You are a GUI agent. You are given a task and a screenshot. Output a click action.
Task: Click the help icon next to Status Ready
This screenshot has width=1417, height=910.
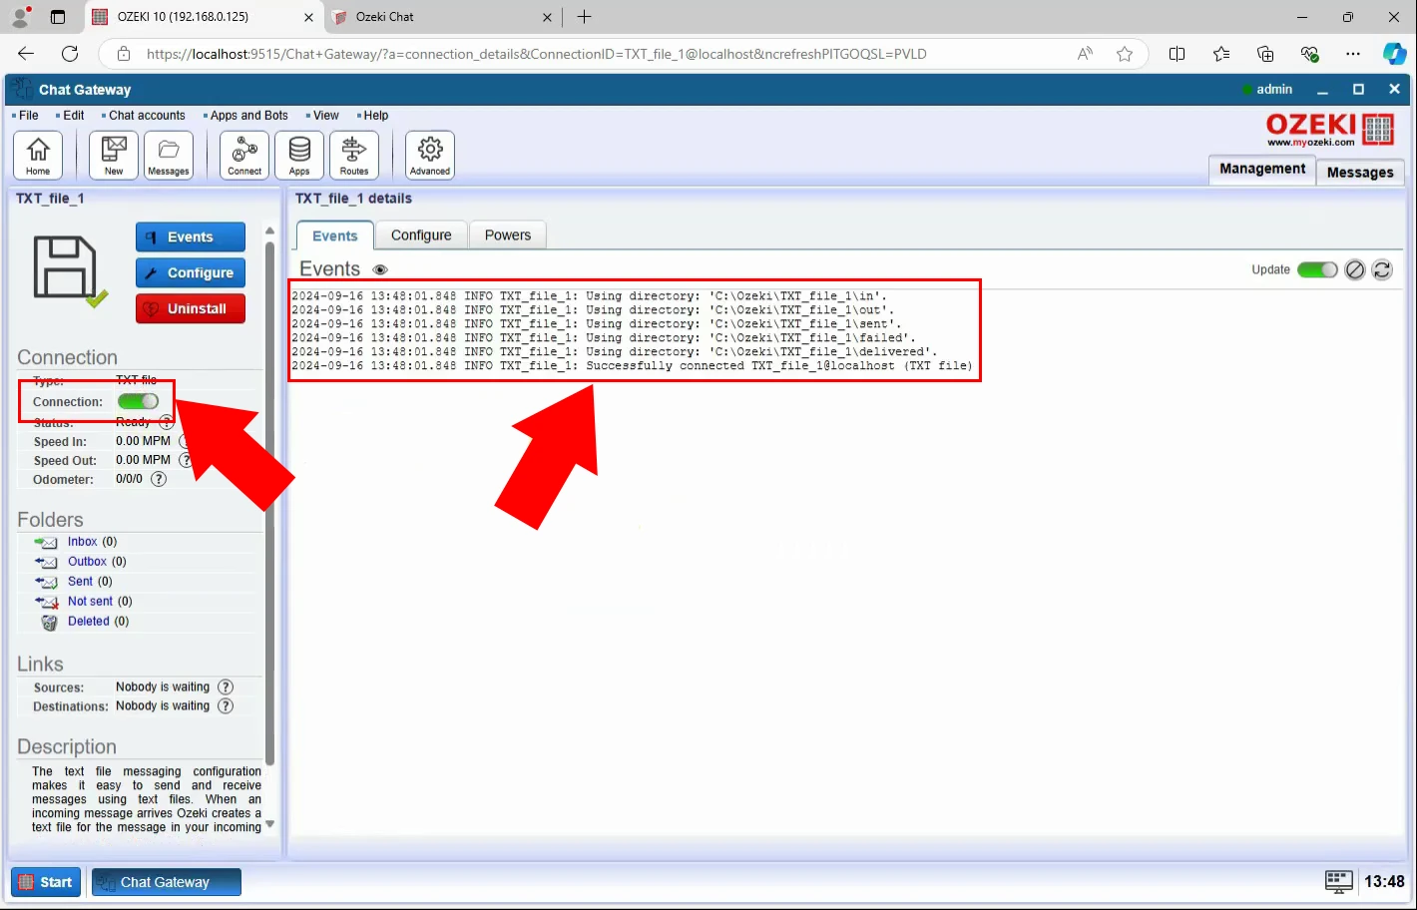tap(168, 422)
